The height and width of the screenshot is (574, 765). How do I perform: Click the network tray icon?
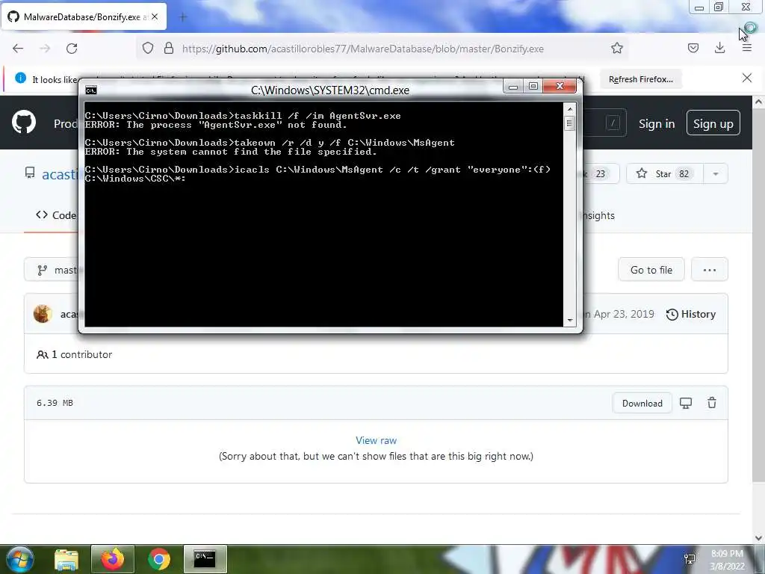coord(690,559)
